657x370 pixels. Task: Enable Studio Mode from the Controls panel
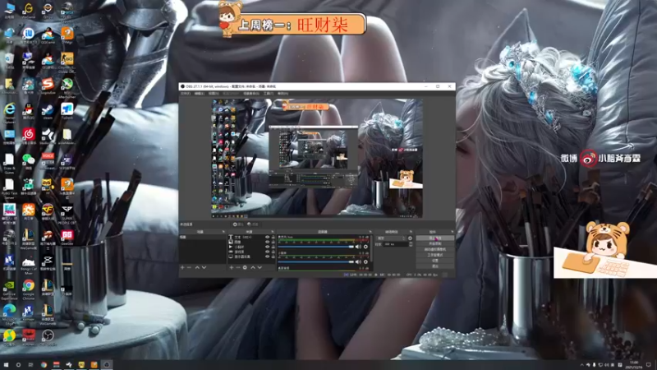click(435, 255)
